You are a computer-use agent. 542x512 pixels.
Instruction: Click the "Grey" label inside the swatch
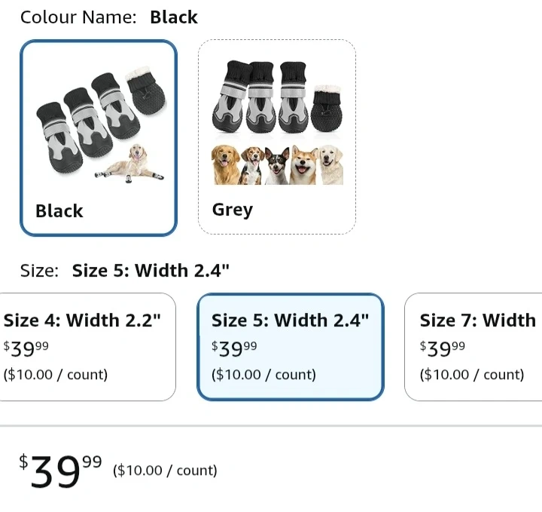pos(233,210)
